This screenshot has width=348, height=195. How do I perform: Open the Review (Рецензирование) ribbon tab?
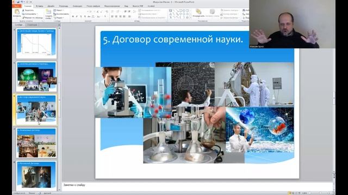click(x=112, y=6)
